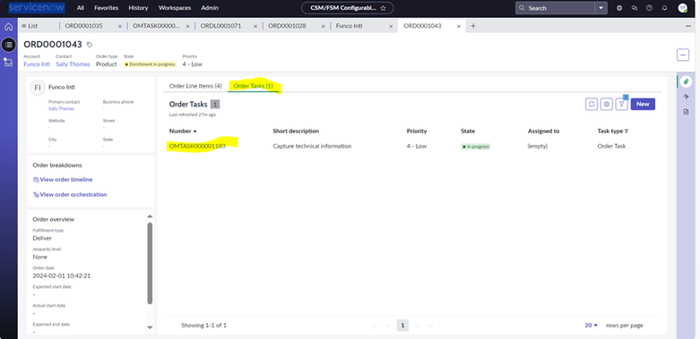
Task: Close the Funco Intl tab
Action: [391, 26]
